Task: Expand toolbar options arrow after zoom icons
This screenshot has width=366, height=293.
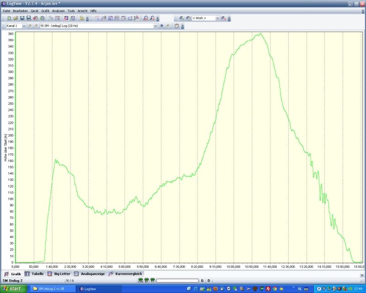Action: [157, 18]
